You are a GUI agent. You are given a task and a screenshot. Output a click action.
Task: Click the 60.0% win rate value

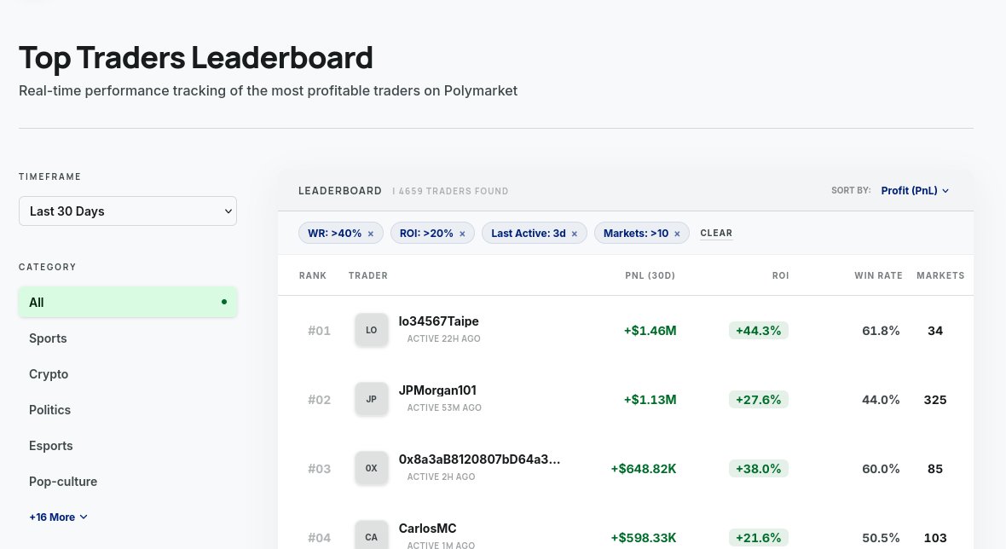point(881,469)
